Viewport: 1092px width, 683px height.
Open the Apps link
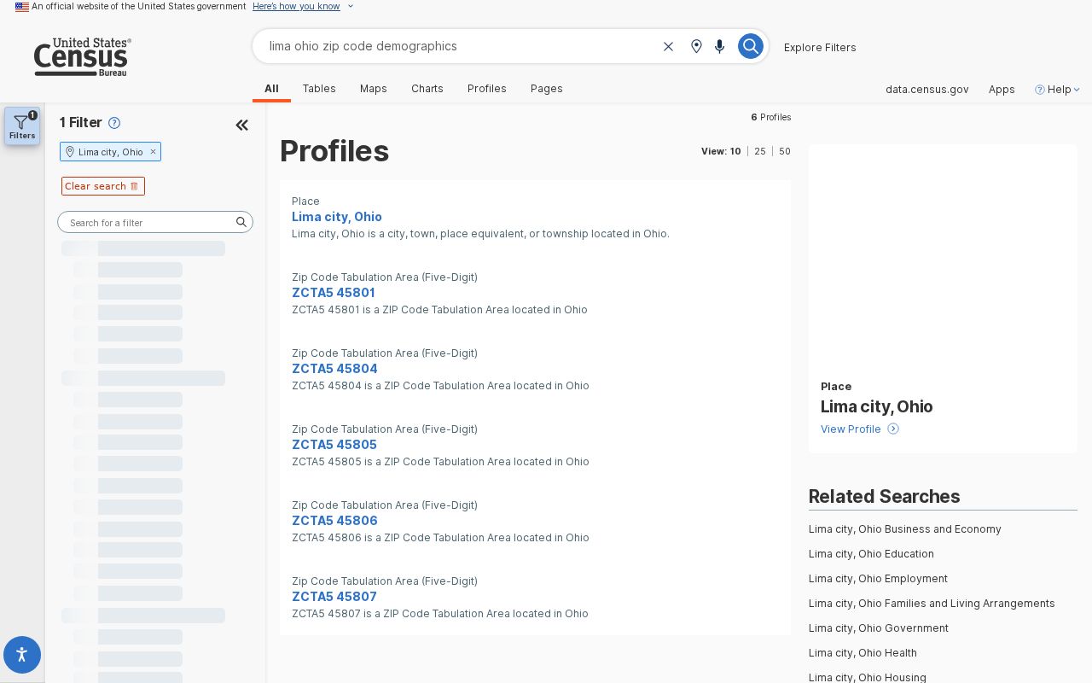pos(1002,89)
